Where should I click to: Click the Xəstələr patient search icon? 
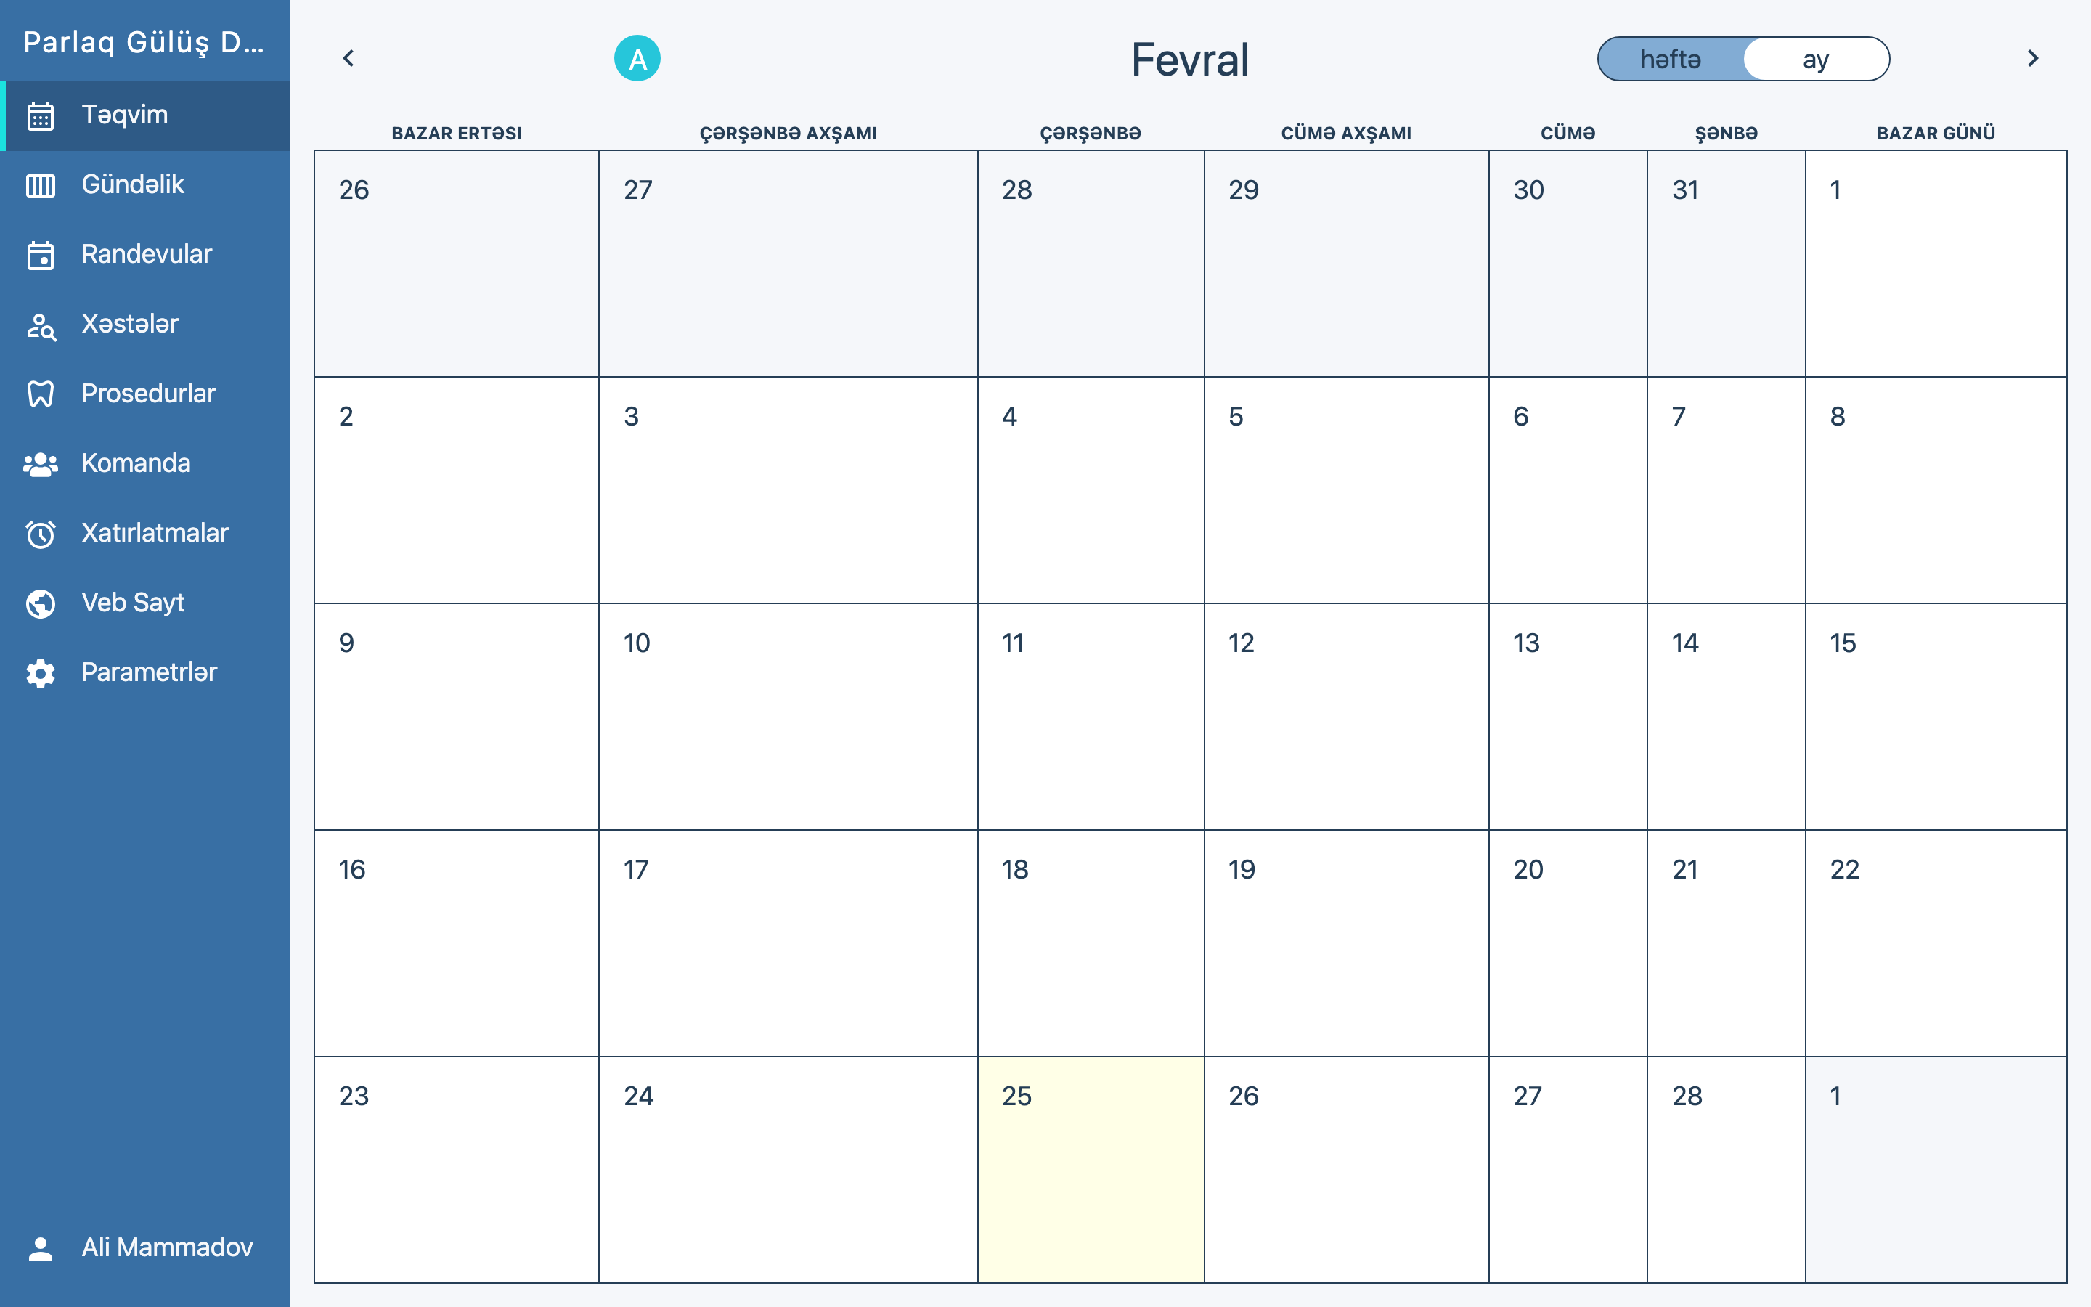coord(41,325)
